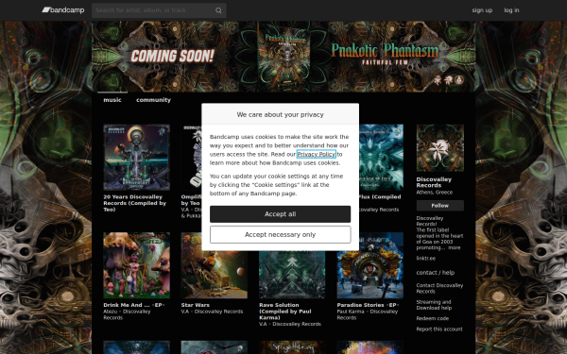Viewport: 567px width, 354px height.
Task: Choose Accept necessary only
Action: point(281,234)
